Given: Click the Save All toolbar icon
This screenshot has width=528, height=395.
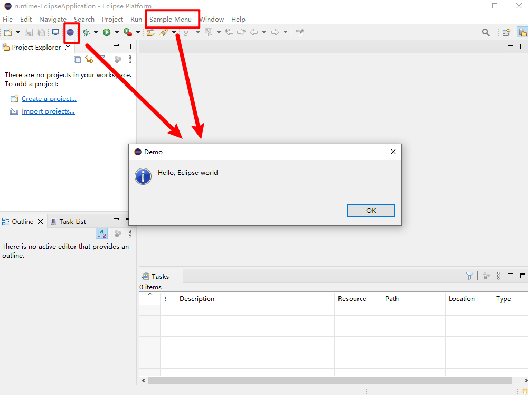Looking at the screenshot, I should point(41,32).
